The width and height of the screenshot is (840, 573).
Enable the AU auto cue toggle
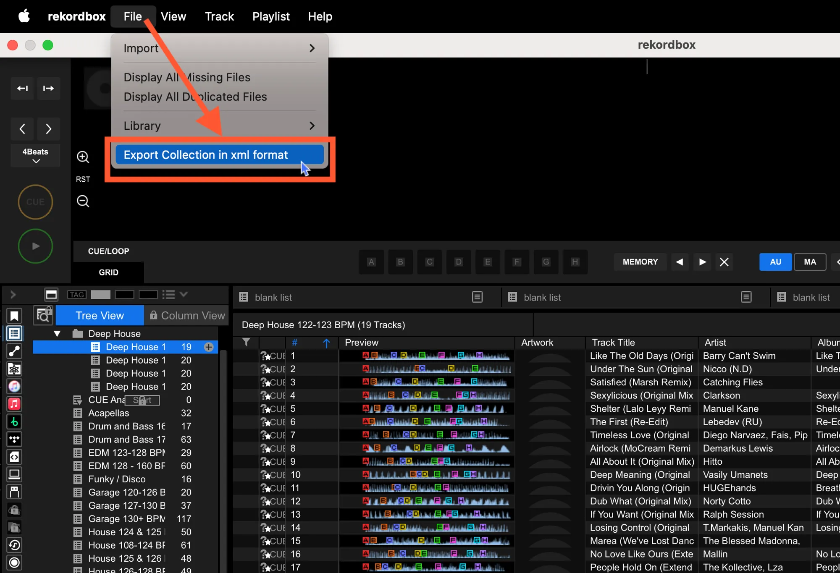775,262
